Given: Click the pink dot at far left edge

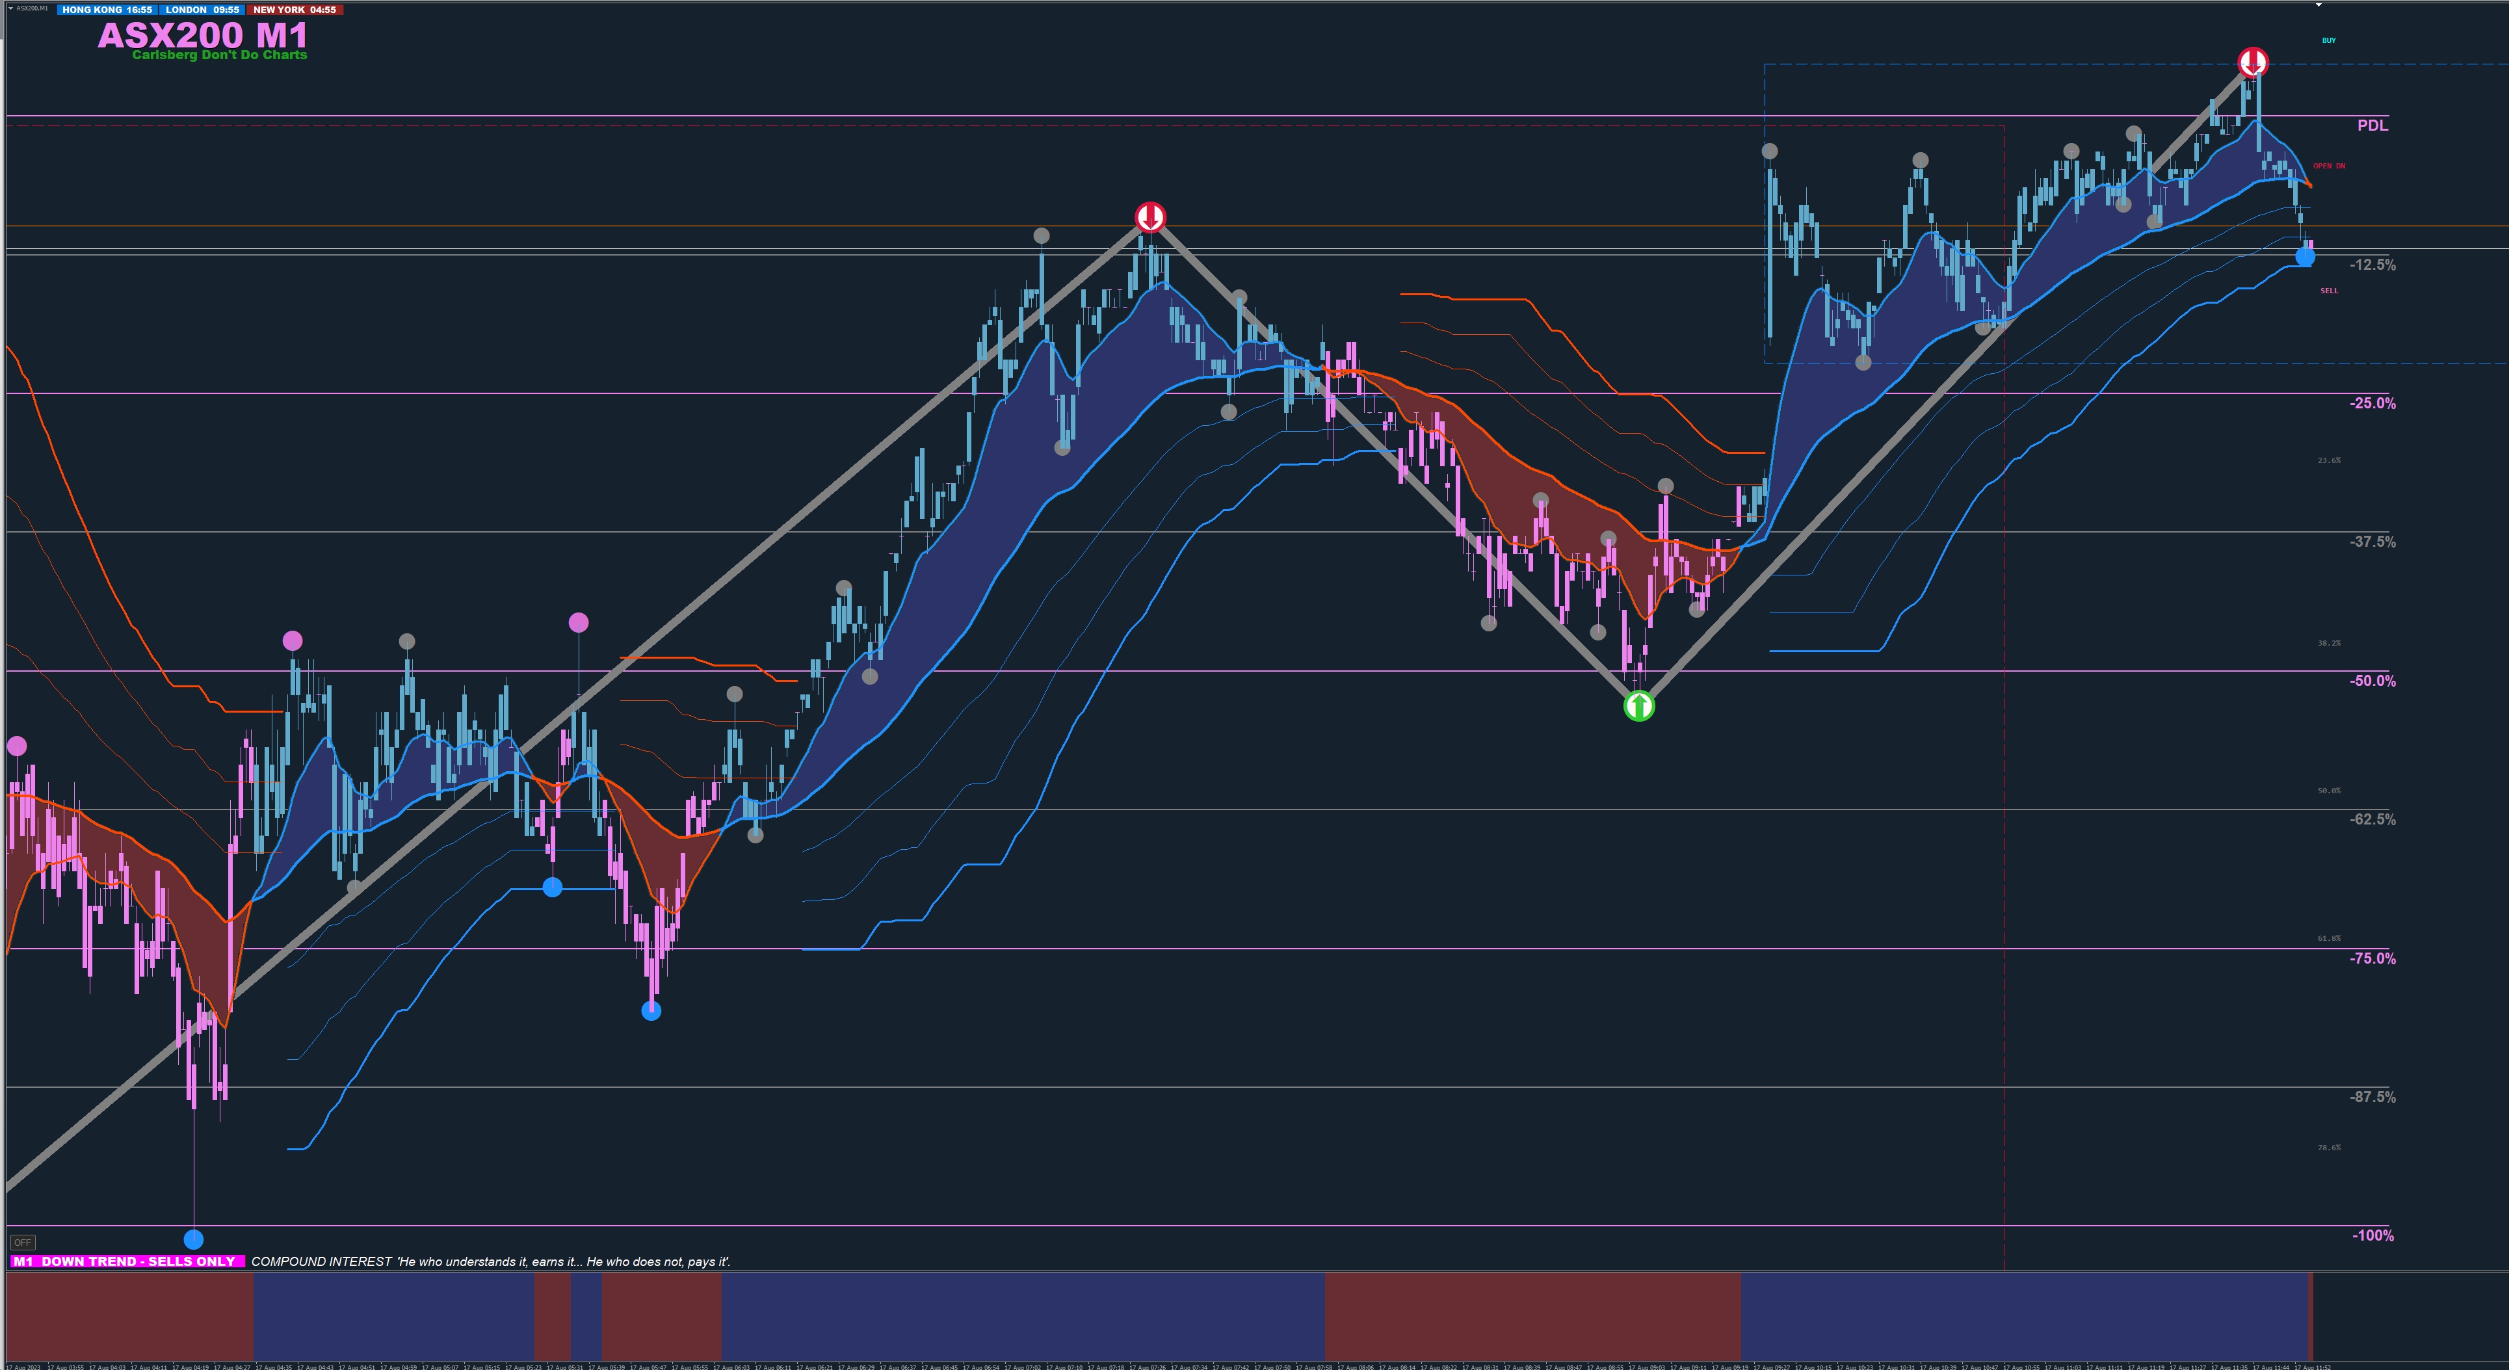Looking at the screenshot, I should tap(16, 746).
